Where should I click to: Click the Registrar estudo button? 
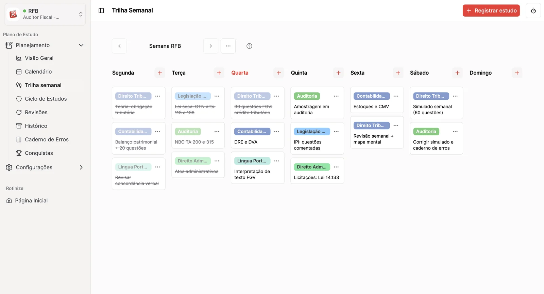[491, 11]
